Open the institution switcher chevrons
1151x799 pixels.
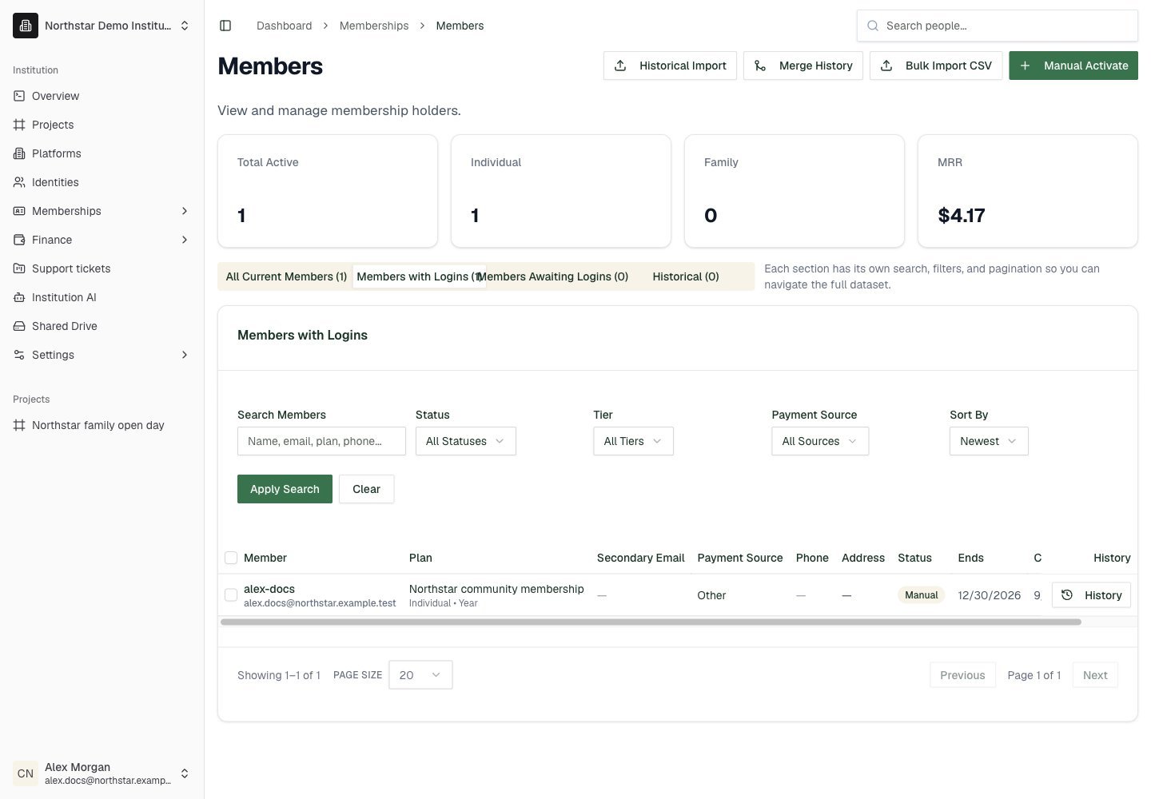point(185,26)
